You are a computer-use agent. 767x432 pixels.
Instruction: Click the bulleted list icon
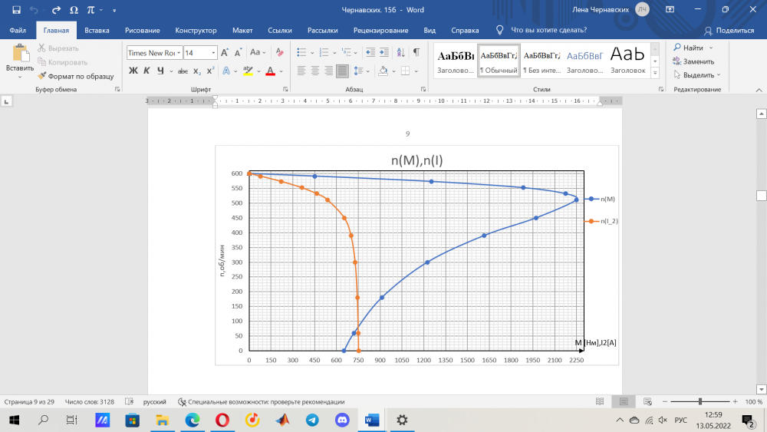(301, 53)
